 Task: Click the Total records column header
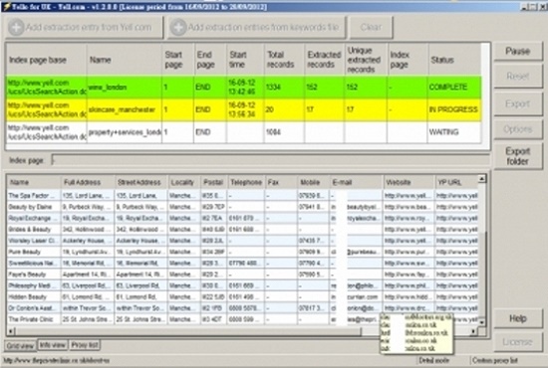284,60
